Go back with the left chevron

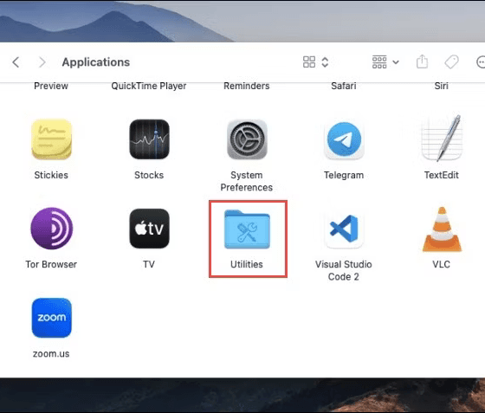click(16, 62)
